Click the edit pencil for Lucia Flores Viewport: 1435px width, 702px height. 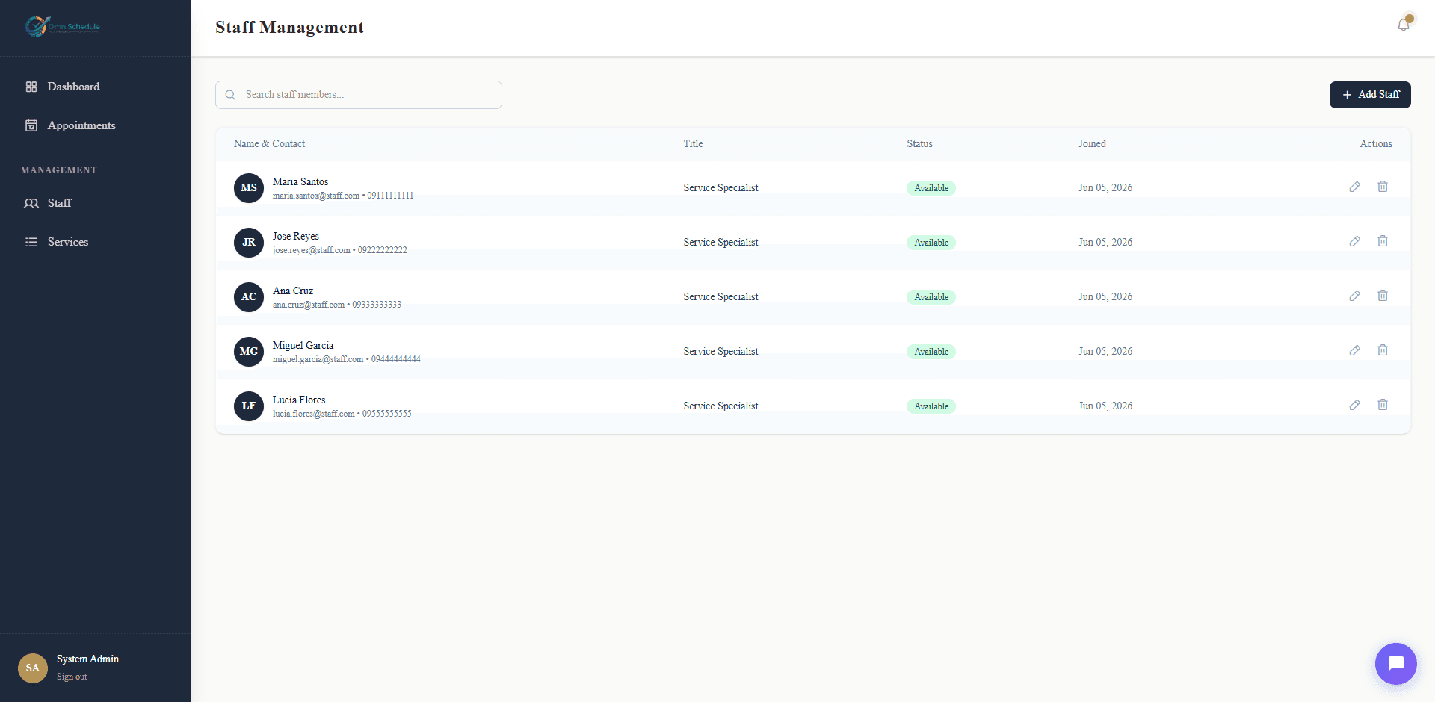click(1354, 405)
